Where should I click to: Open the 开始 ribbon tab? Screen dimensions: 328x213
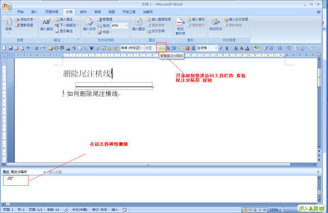pyautogui.click(x=20, y=12)
